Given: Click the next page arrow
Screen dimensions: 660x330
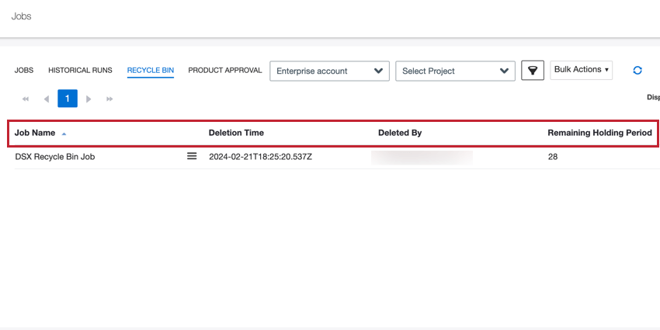Looking at the screenshot, I should (x=89, y=99).
